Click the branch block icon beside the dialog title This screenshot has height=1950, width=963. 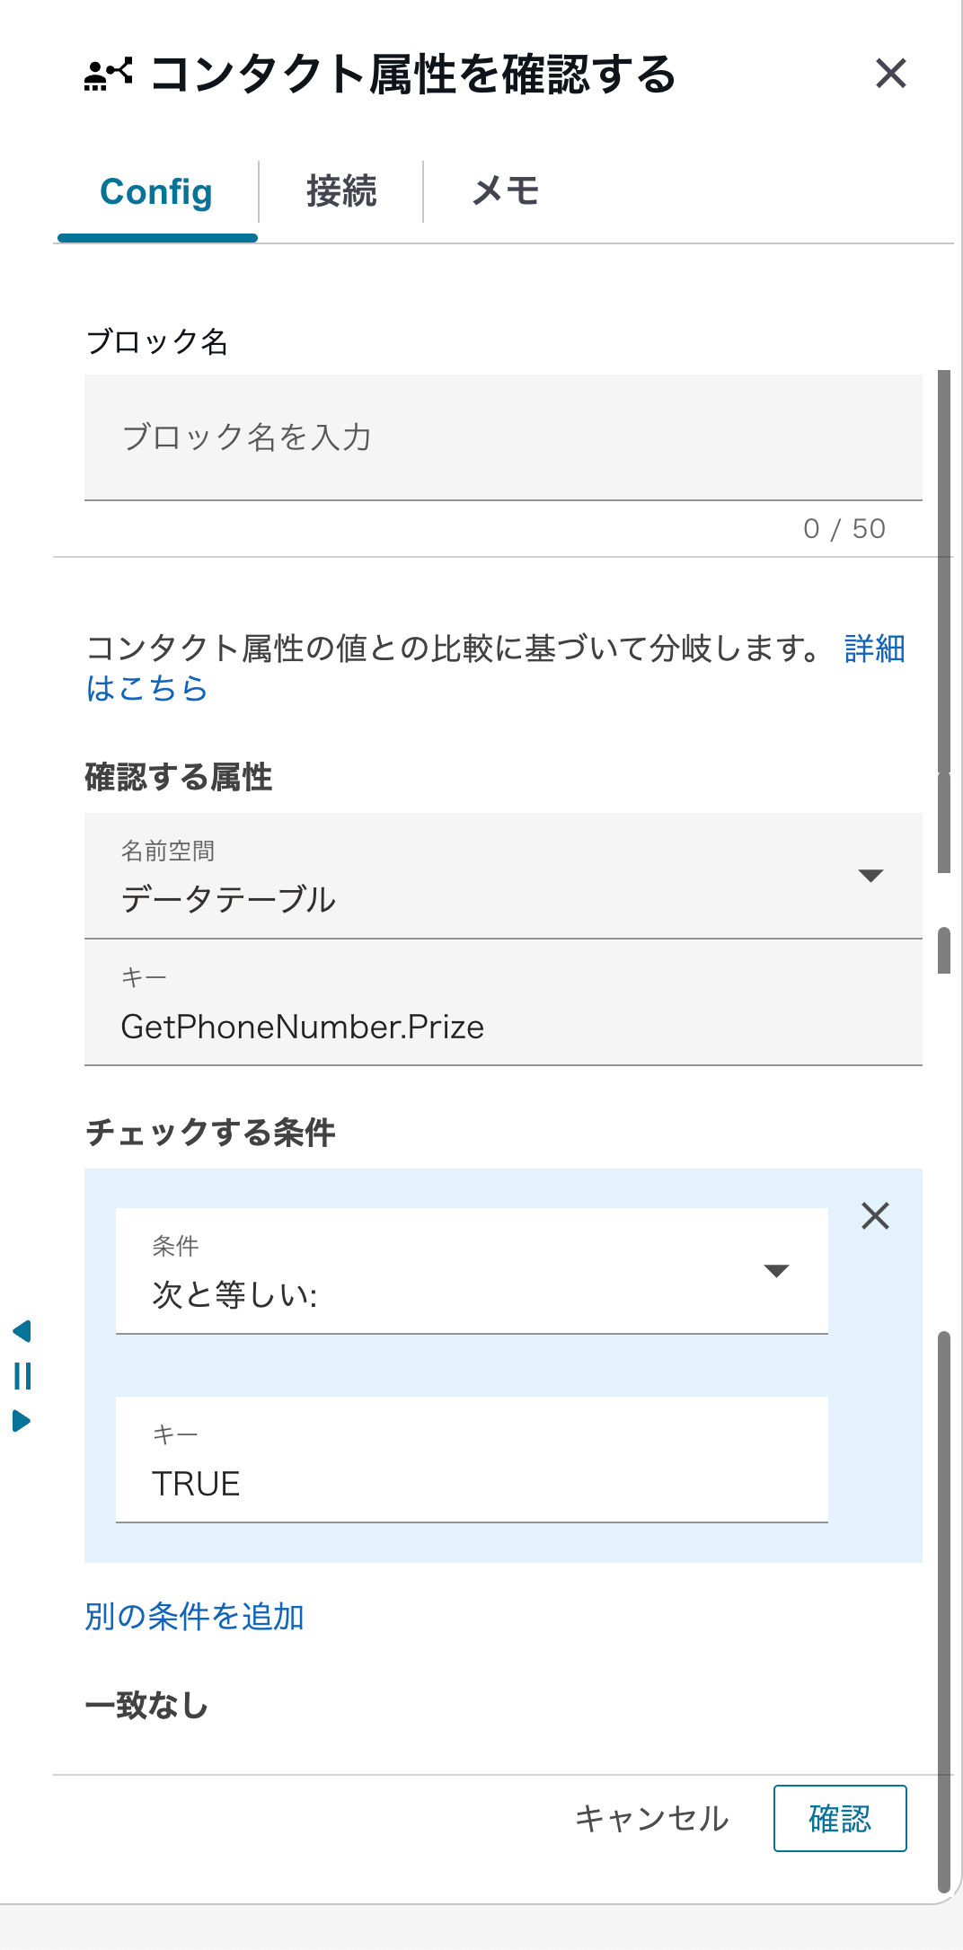point(110,74)
